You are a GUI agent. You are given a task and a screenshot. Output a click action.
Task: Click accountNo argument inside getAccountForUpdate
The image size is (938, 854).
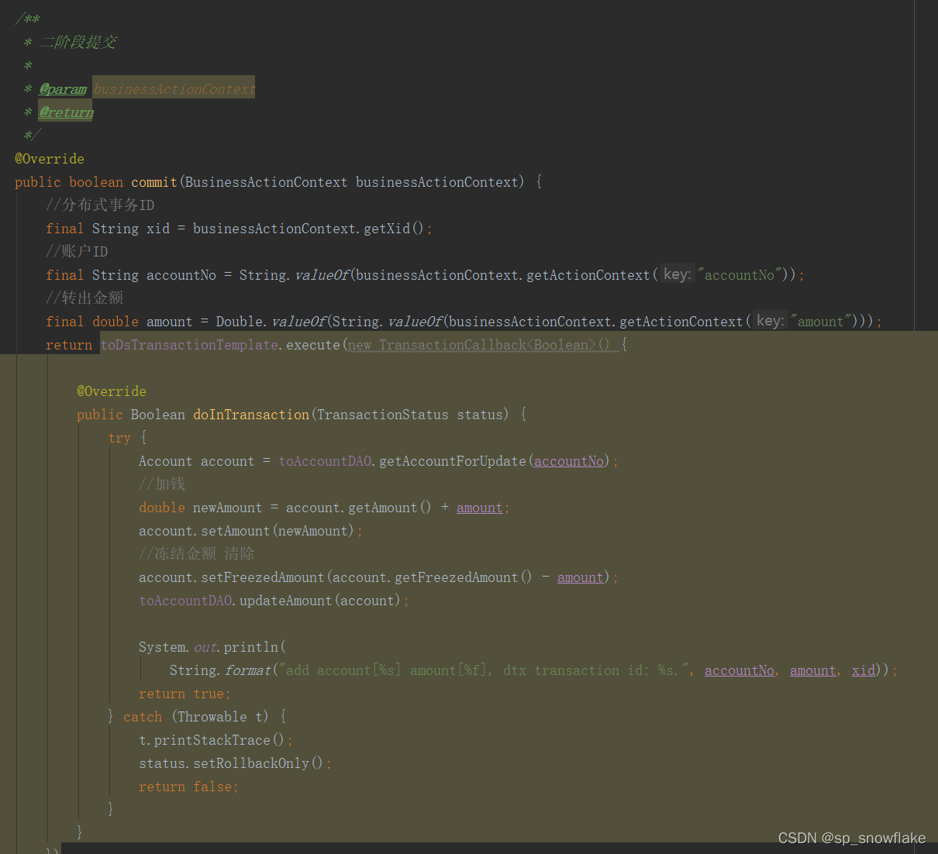pos(569,461)
